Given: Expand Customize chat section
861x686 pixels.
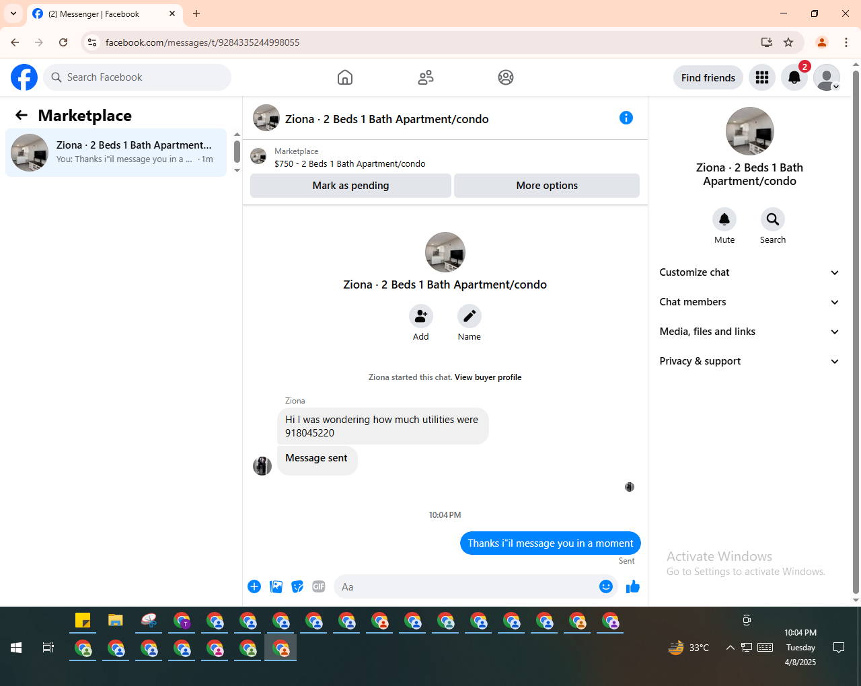Looking at the screenshot, I should (x=750, y=272).
